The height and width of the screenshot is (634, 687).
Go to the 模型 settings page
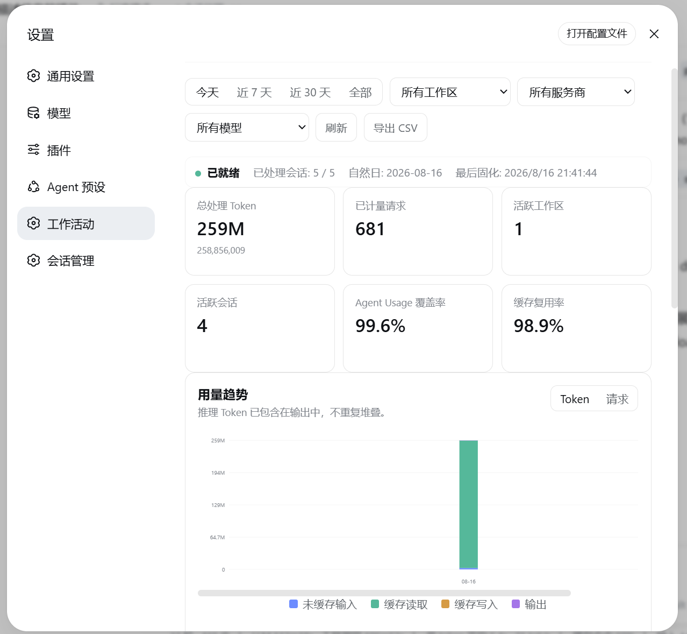point(86,113)
